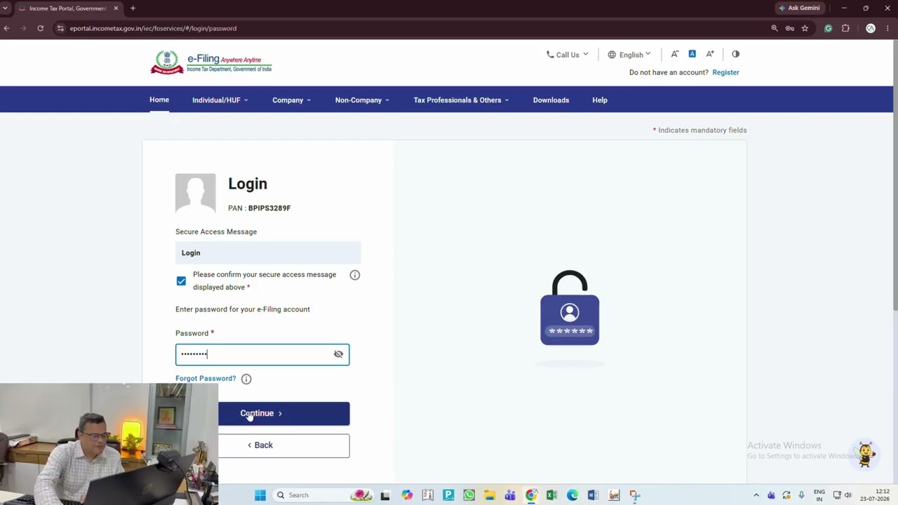This screenshot has width=898, height=505.
Task: Open Microsoft Edge from the taskbar
Action: coord(572,495)
